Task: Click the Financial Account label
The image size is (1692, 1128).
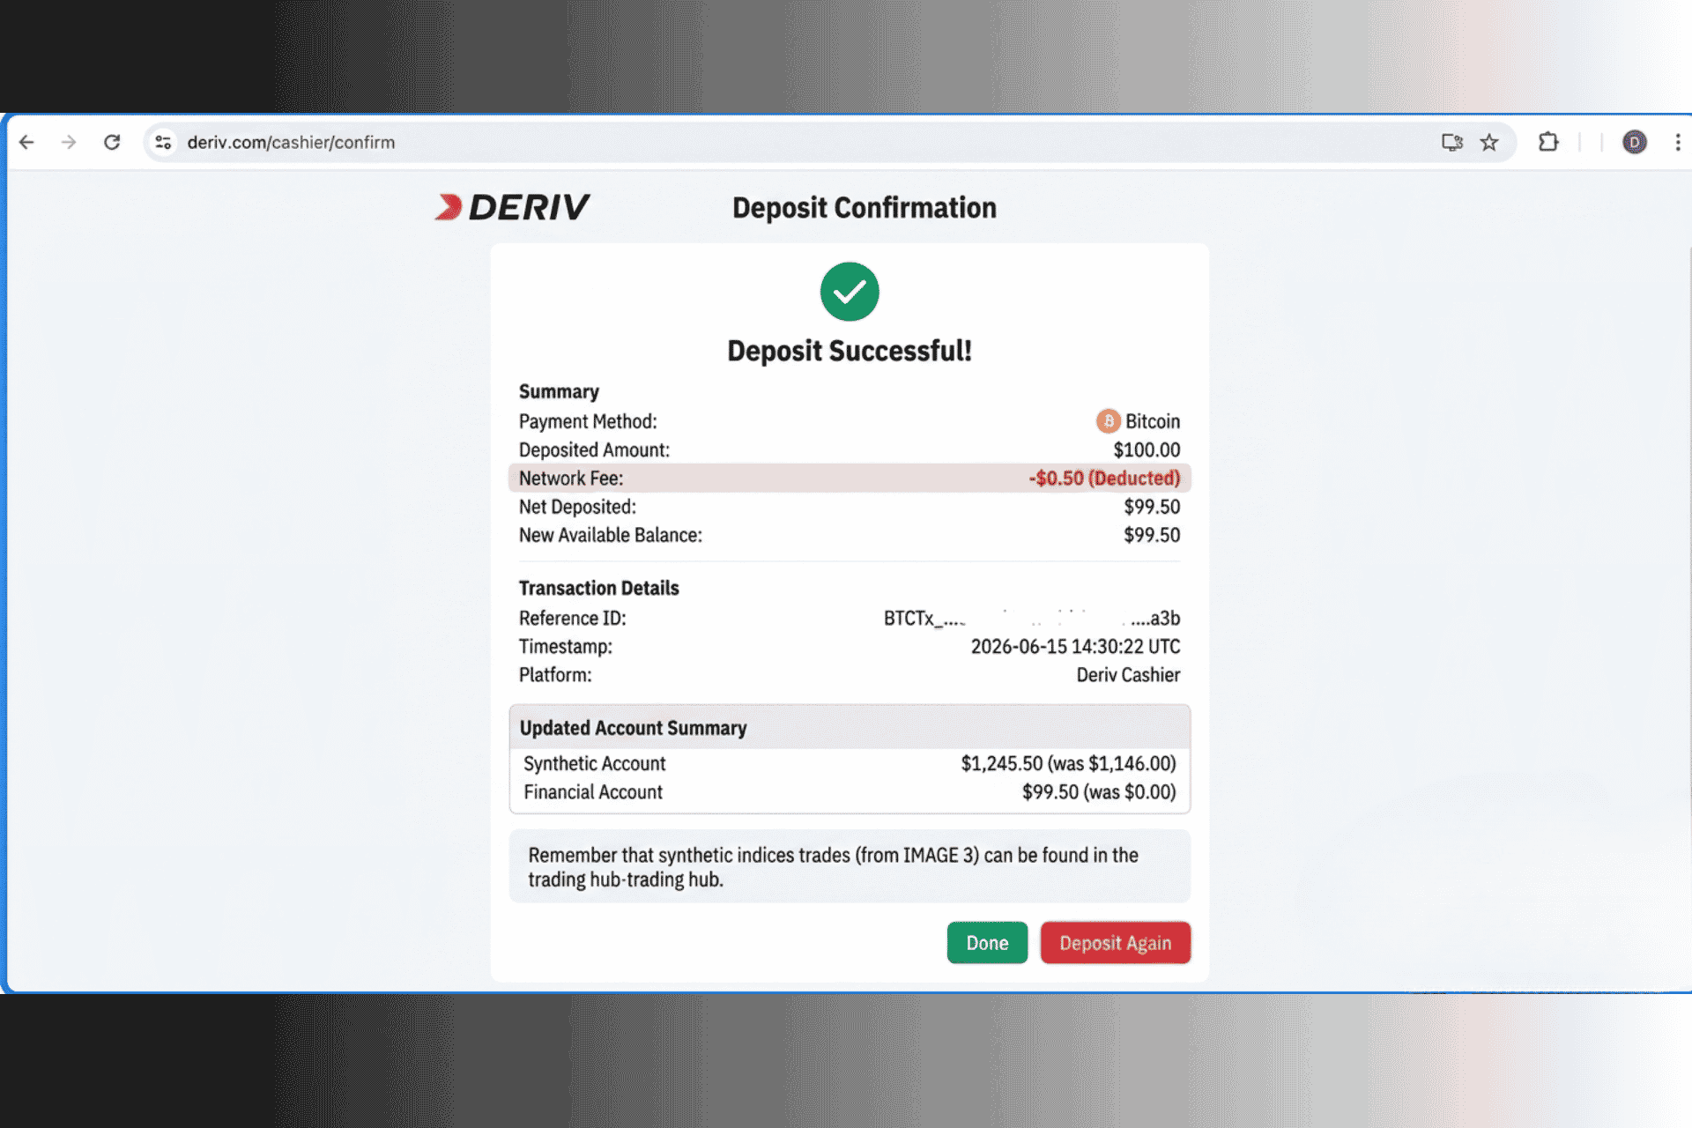Action: click(x=593, y=792)
